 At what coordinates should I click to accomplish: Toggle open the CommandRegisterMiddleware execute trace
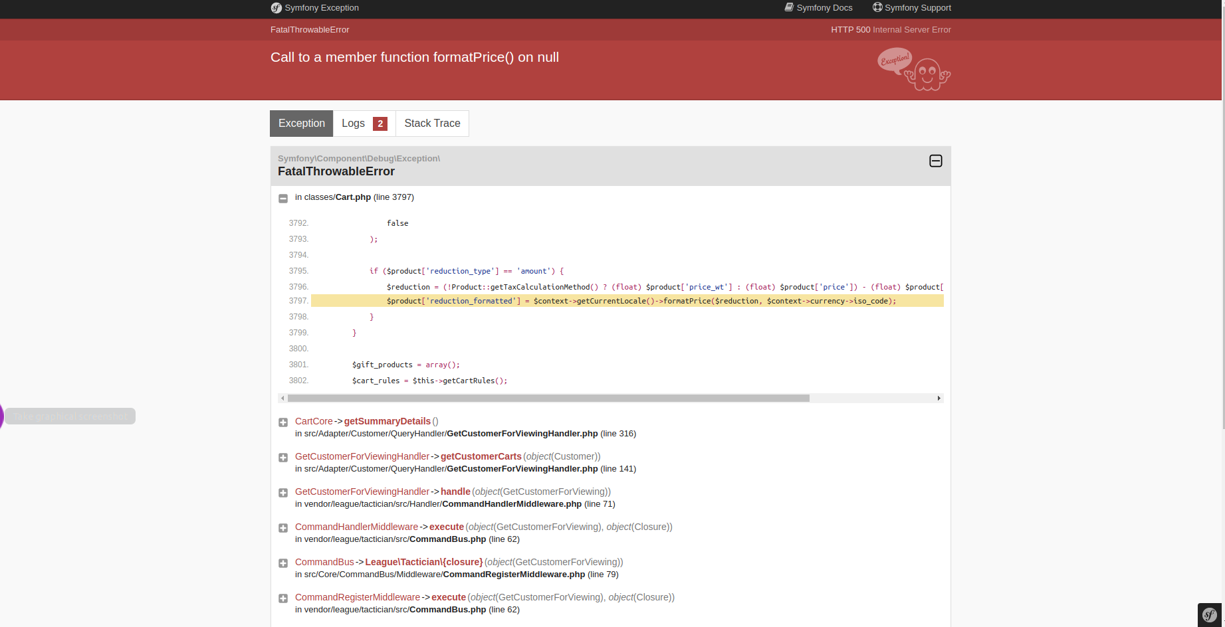point(283,598)
